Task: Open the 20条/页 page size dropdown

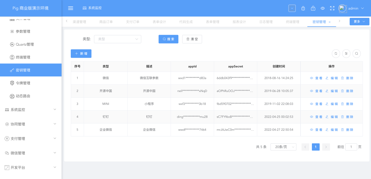Action: coord(283,147)
